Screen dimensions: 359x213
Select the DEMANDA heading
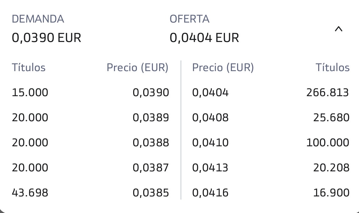(x=38, y=19)
